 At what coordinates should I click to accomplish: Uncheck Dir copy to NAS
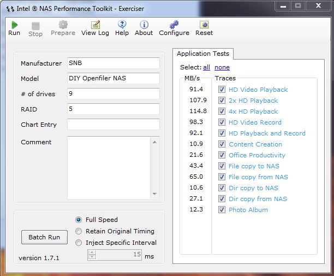click(x=222, y=187)
